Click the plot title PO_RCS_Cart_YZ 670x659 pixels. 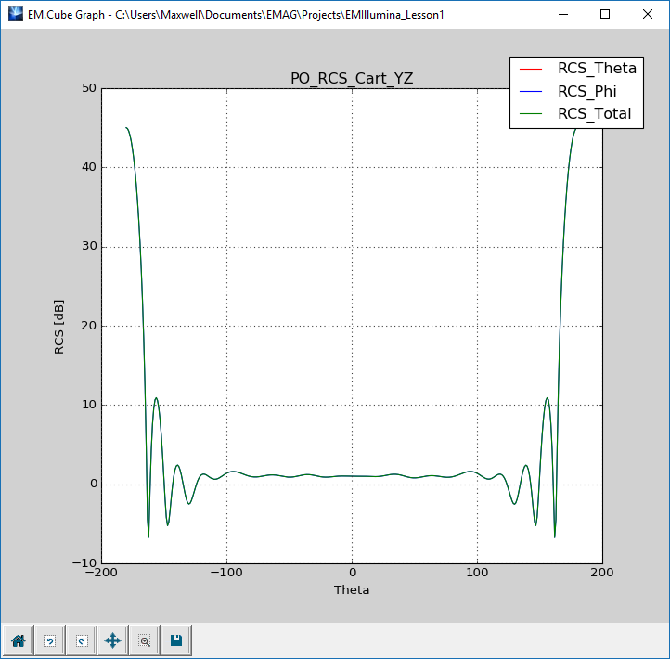pyautogui.click(x=352, y=78)
